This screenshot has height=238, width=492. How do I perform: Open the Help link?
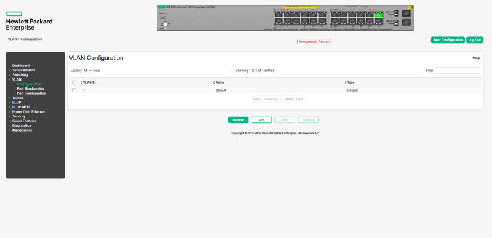(x=476, y=58)
